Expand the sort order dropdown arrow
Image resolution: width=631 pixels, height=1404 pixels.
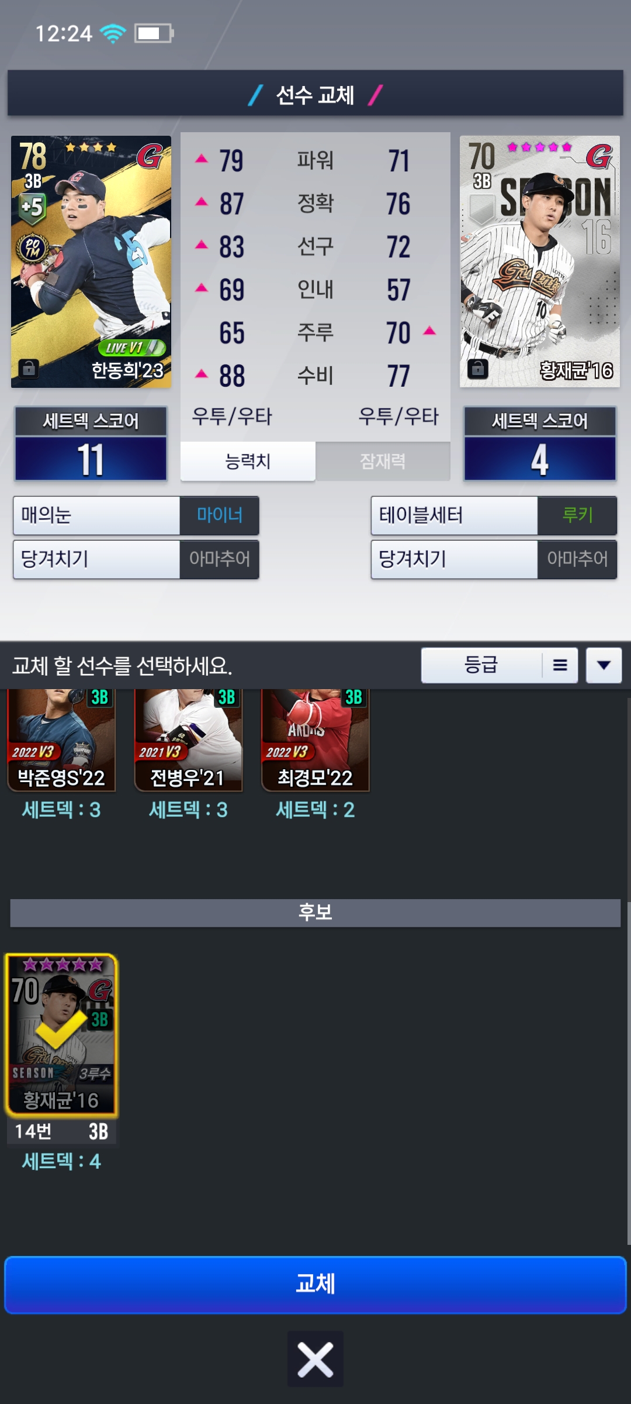click(604, 665)
